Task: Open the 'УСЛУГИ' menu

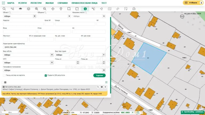Action: 22,2
